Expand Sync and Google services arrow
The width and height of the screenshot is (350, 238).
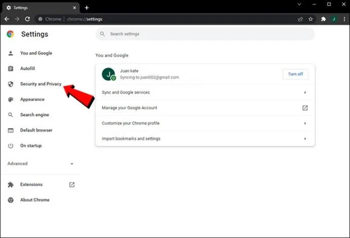point(305,92)
